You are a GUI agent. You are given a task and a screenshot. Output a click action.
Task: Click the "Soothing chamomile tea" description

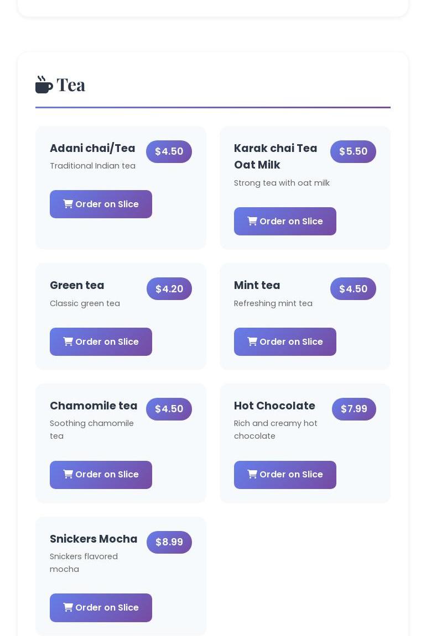(x=92, y=429)
